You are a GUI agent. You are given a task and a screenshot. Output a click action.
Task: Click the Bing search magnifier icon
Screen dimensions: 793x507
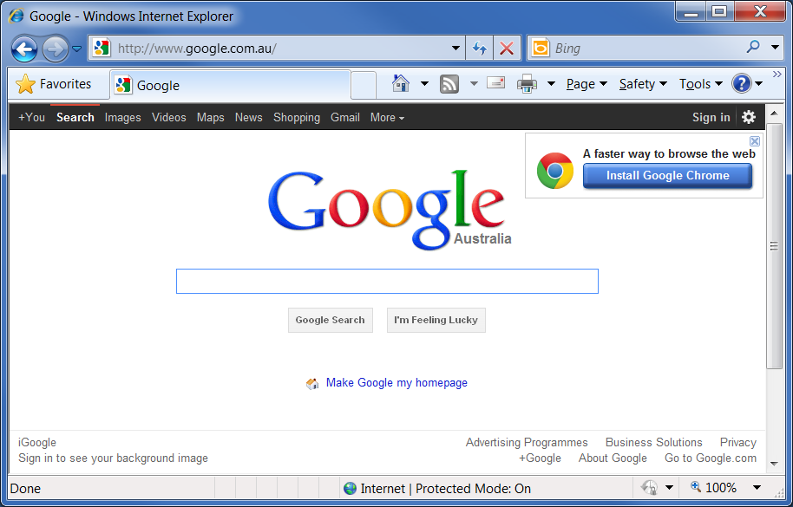point(753,48)
